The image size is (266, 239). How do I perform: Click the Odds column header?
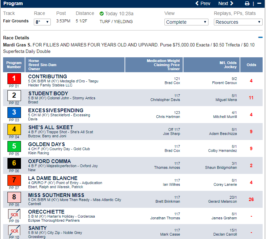pos(251,65)
